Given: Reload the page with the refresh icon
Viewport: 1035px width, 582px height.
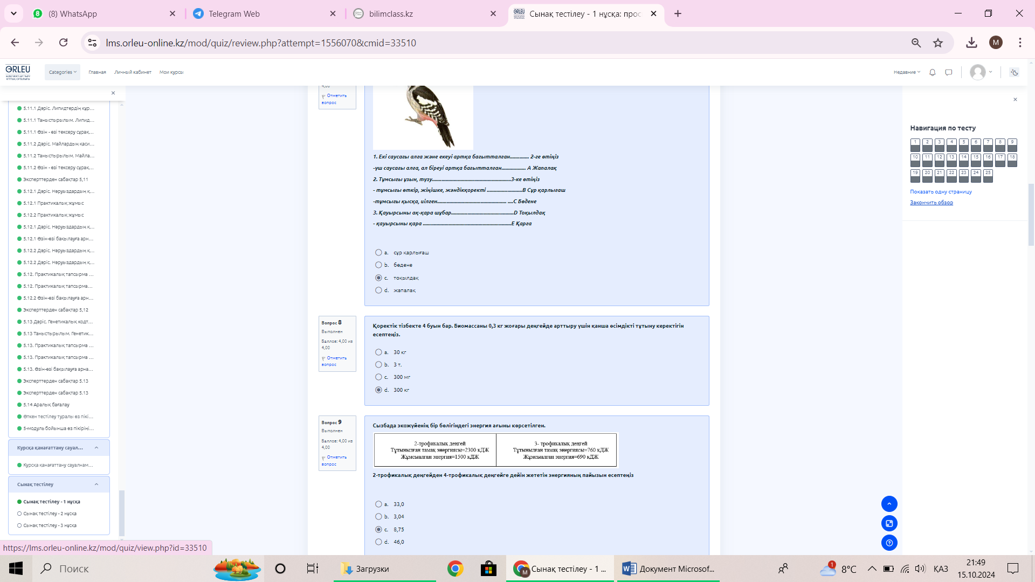Looking at the screenshot, I should [x=64, y=43].
